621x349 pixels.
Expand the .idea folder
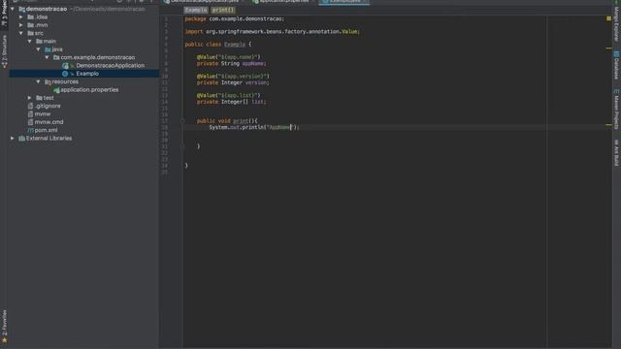(x=21, y=17)
